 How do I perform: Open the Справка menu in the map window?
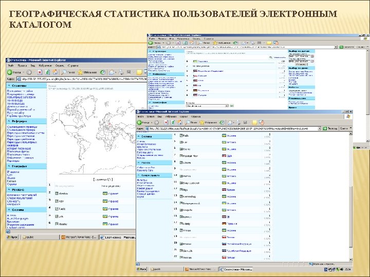(73, 66)
